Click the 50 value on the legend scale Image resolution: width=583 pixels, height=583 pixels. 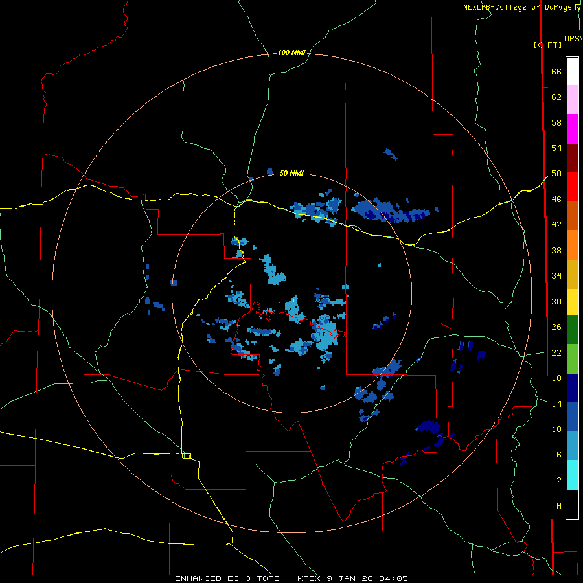point(556,173)
